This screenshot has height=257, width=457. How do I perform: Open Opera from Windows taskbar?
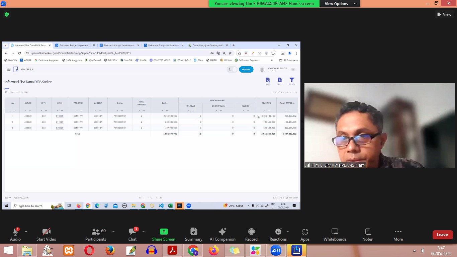(89, 250)
